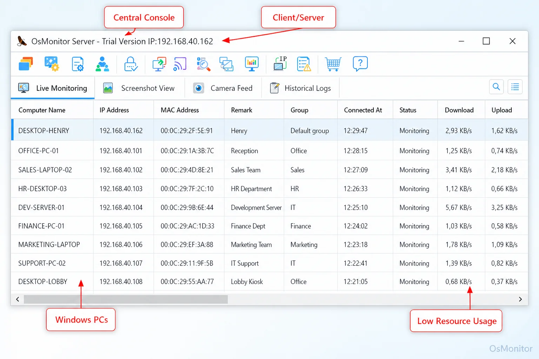The width and height of the screenshot is (539, 359).
Task: Open the document with gear policy icon
Action: (78, 64)
